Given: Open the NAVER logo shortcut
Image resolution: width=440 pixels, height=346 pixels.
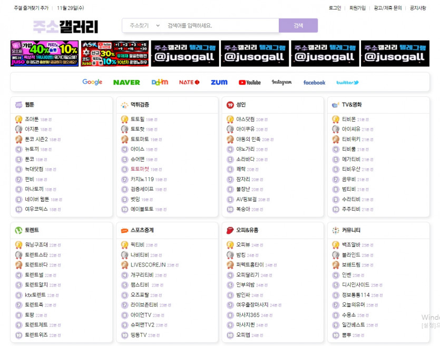Looking at the screenshot, I should (126, 82).
